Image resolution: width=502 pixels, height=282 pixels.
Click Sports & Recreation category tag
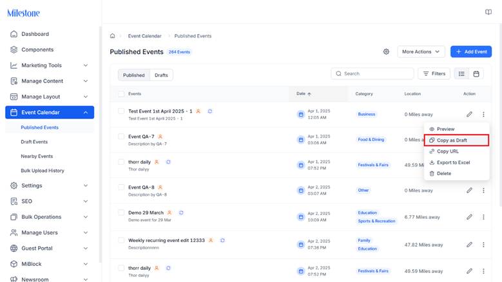(376, 221)
